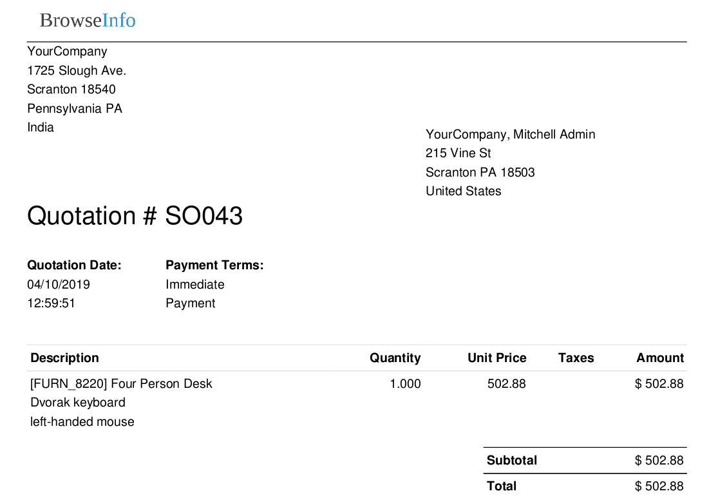Click the Subtotal label
Viewport: 718px width, 498px height.
[x=511, y=461]
